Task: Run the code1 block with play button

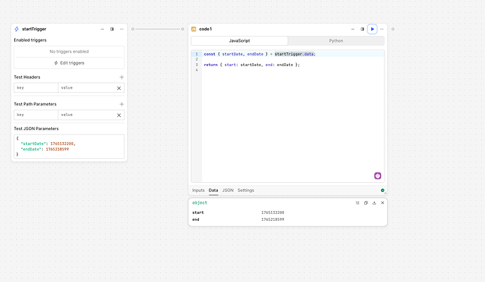Action: click(373, 29)
